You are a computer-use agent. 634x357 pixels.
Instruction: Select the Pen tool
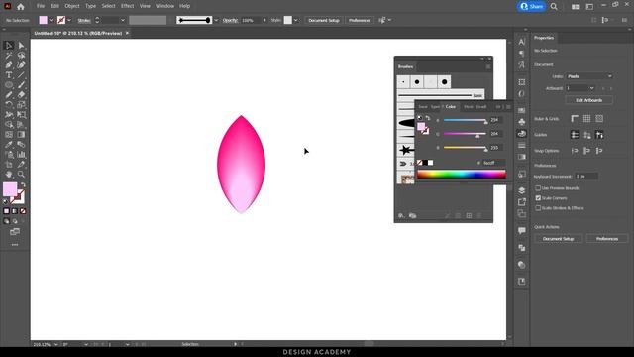click(9, 65)
